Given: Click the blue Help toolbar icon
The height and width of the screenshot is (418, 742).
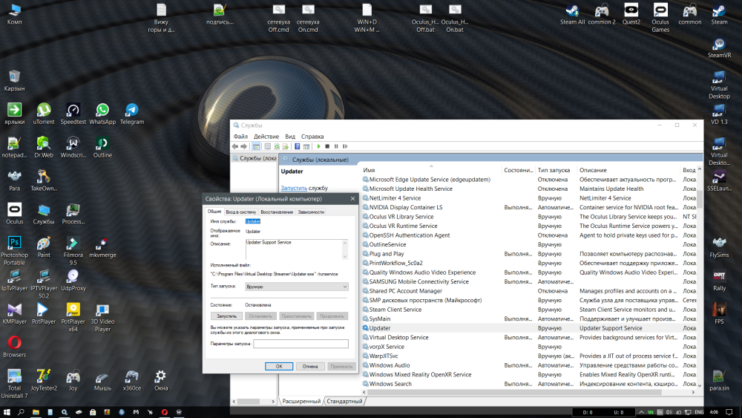Looking at the screenshot, I should click(x=296, y=147).
